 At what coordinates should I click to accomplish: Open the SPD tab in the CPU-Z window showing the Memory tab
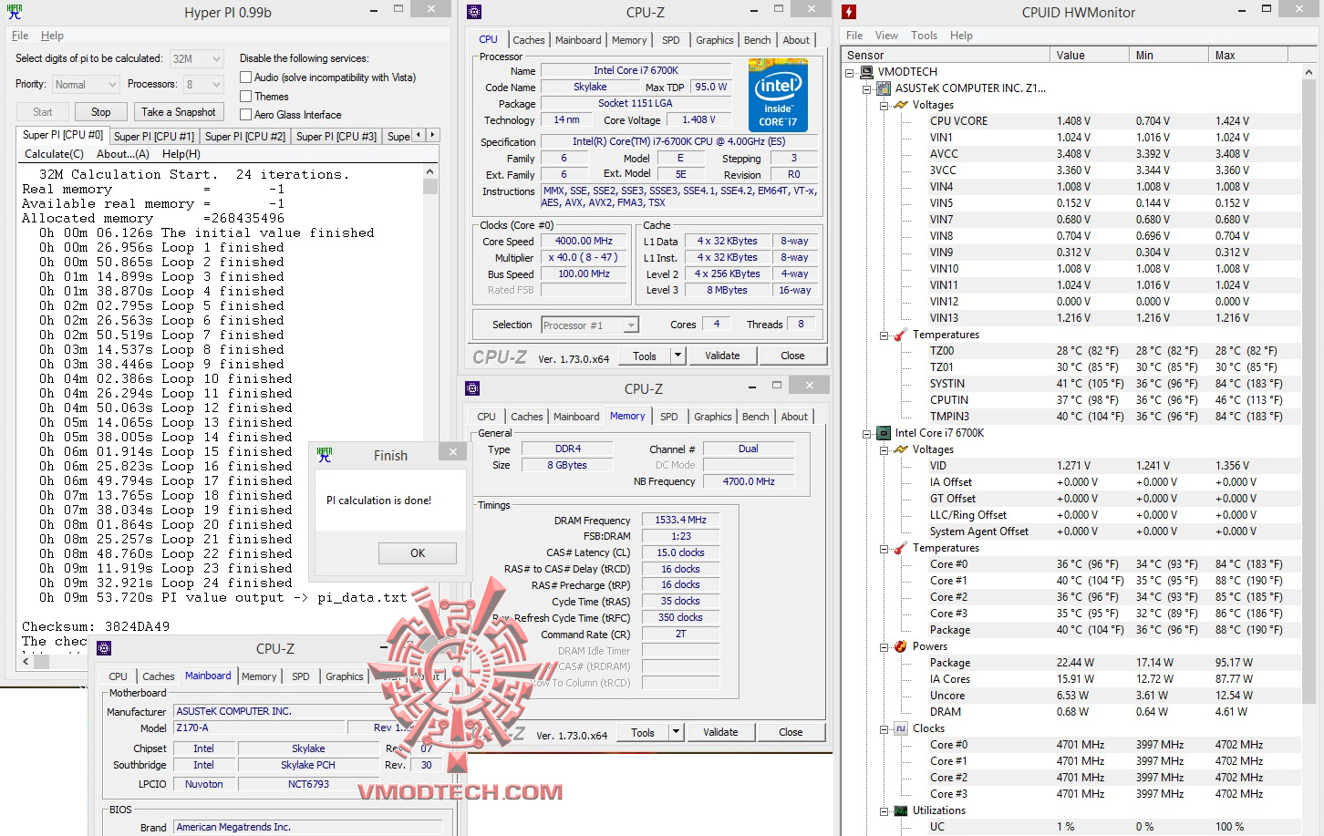tap(669, 417)
